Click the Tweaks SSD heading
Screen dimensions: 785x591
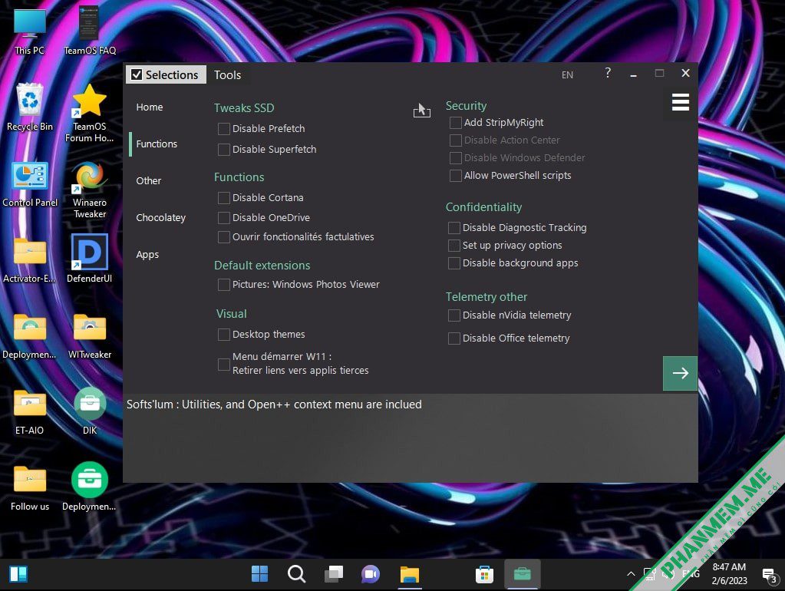244,107
